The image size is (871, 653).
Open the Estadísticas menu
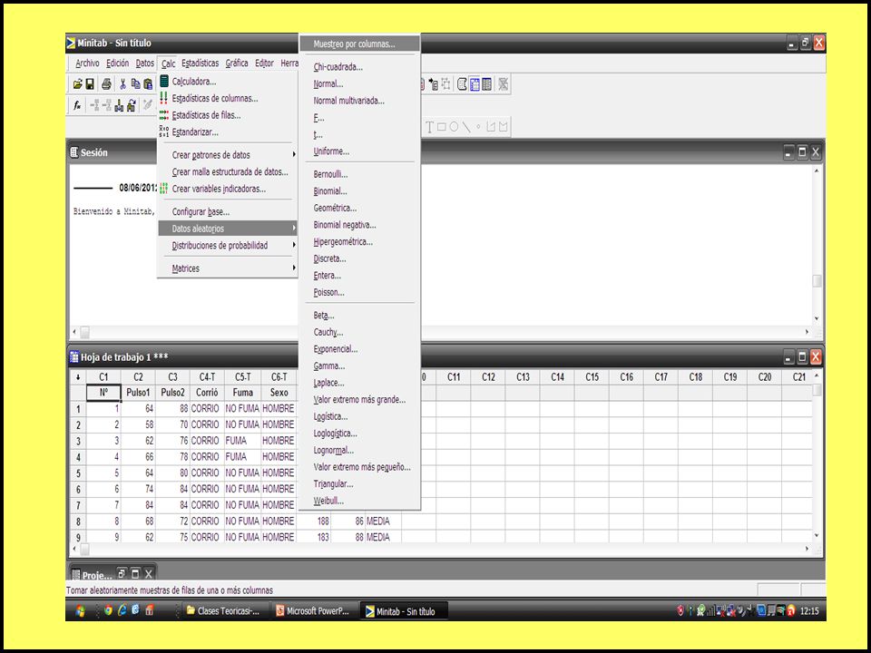click(x=200, y=63)
